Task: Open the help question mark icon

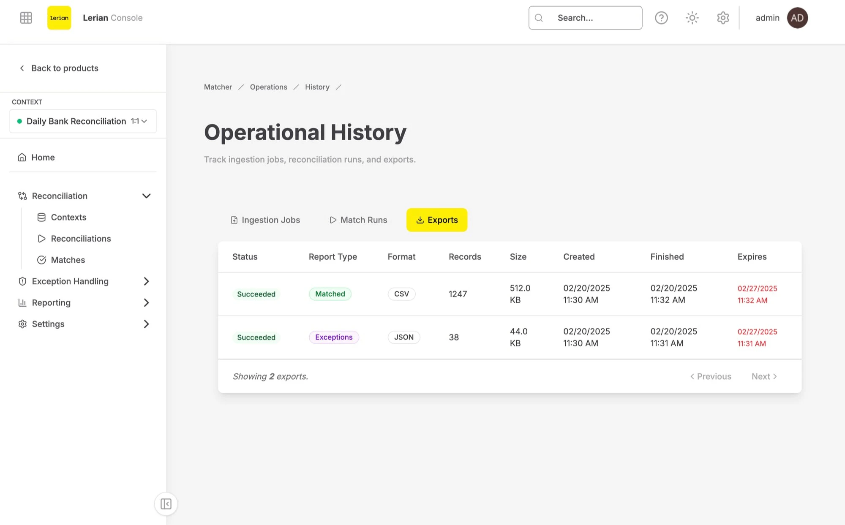Action: coord(661,18)
